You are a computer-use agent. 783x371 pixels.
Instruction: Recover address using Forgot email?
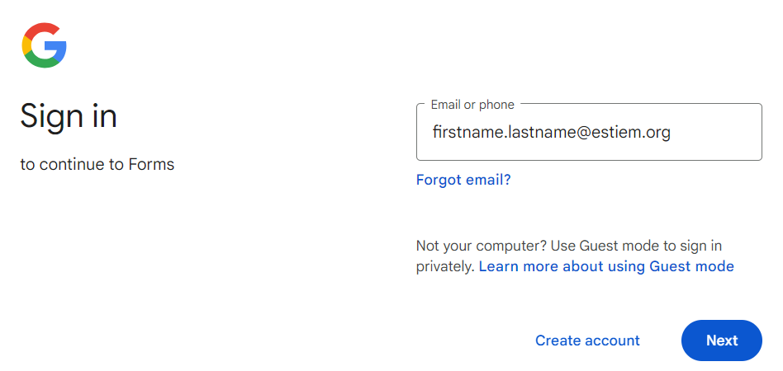[463, 180]
